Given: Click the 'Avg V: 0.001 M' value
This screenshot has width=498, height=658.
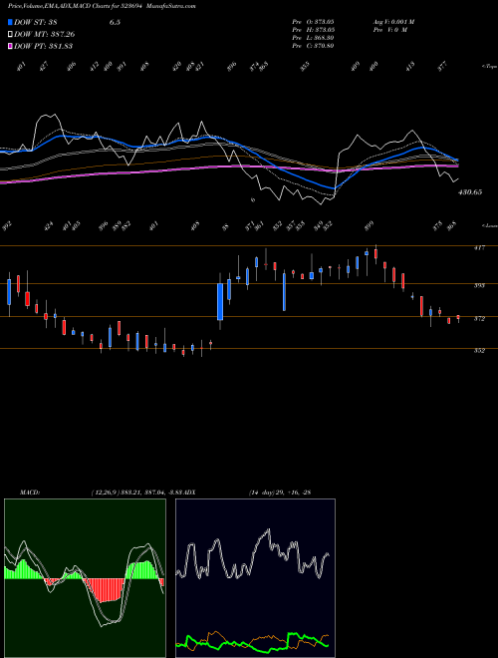Looking at the screenshot, I should tap(393, 22).
